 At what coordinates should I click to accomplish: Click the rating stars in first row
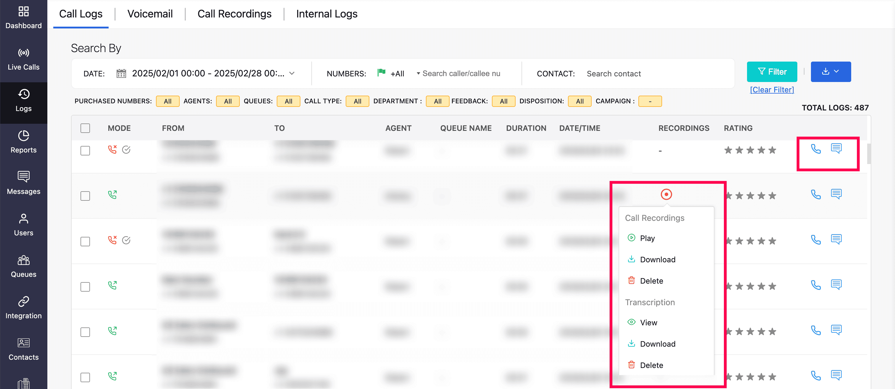pos(750,150)
